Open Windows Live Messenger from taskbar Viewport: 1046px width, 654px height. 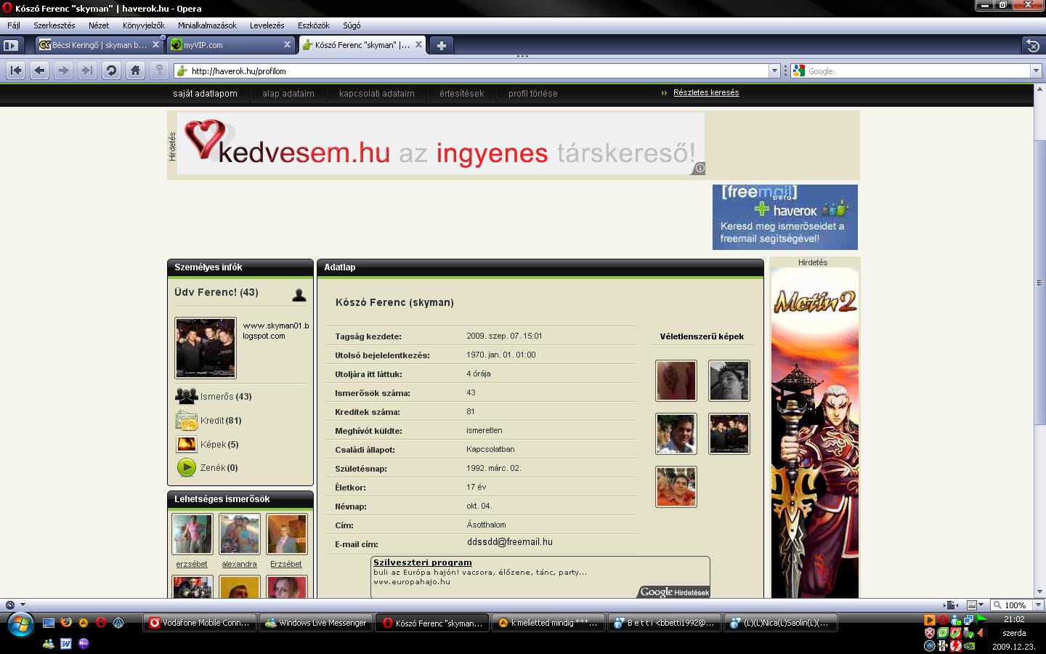click(316, 623)
